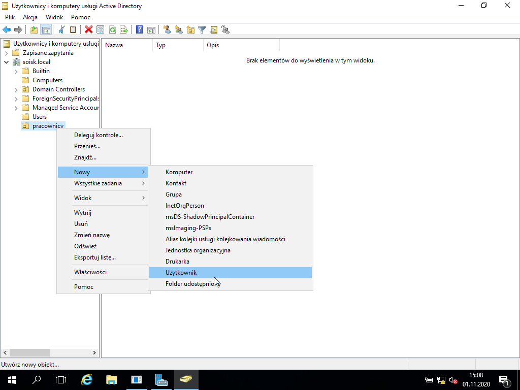Open the Wszystkie zadania submenu
This screenshot has height=390, width=520.
104,183
